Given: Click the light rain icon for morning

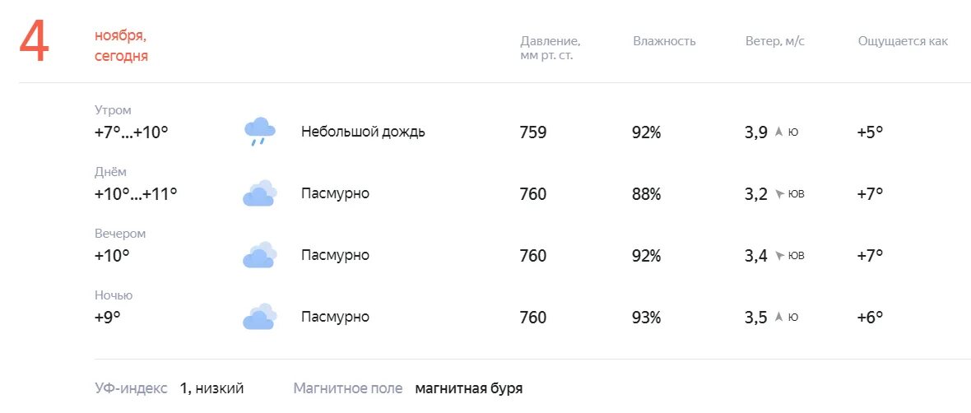Looking at the screenshot, I should click(x=259, y=132).
